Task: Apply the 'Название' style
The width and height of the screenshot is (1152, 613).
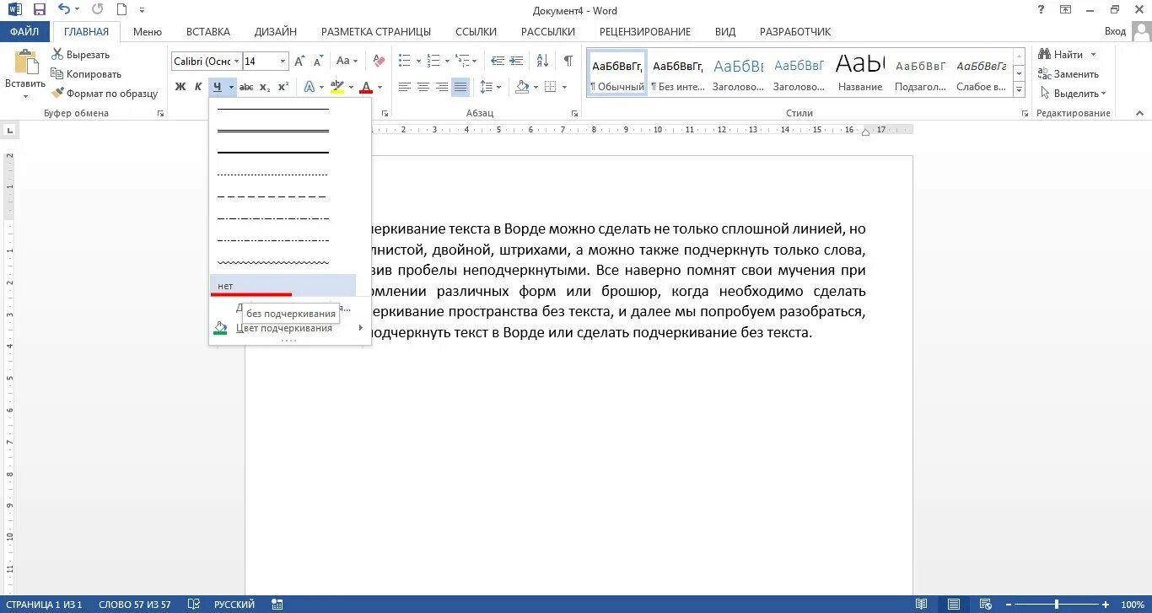Action: coord(860,73)
